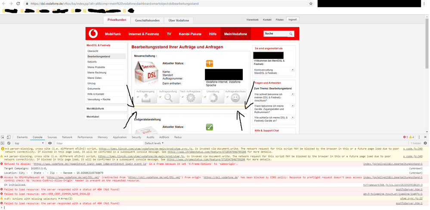The height and width of the screenshot is (210, 430).
Task: Open Internet & Festnetz navigation item
Action: [144, 34]
